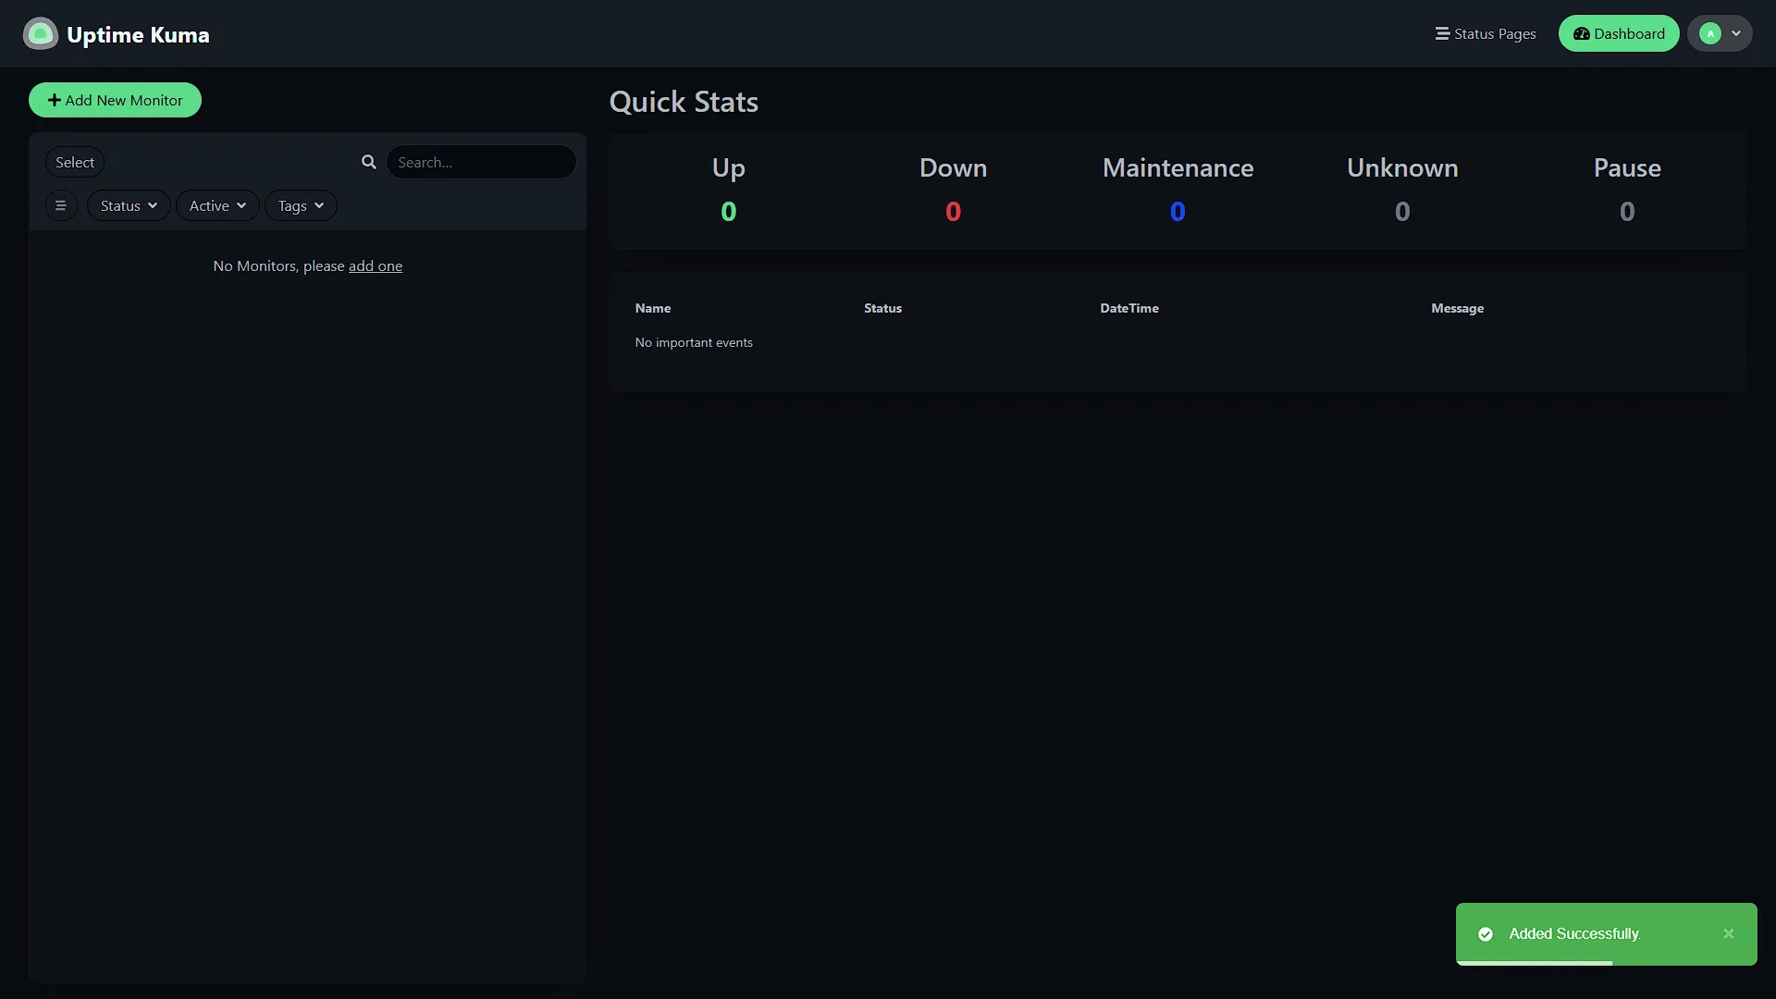The width and height of the screenshot is (1776, 999).
Task: Click the Uptime Kuma logo icon
Action: tap(40, 34)
